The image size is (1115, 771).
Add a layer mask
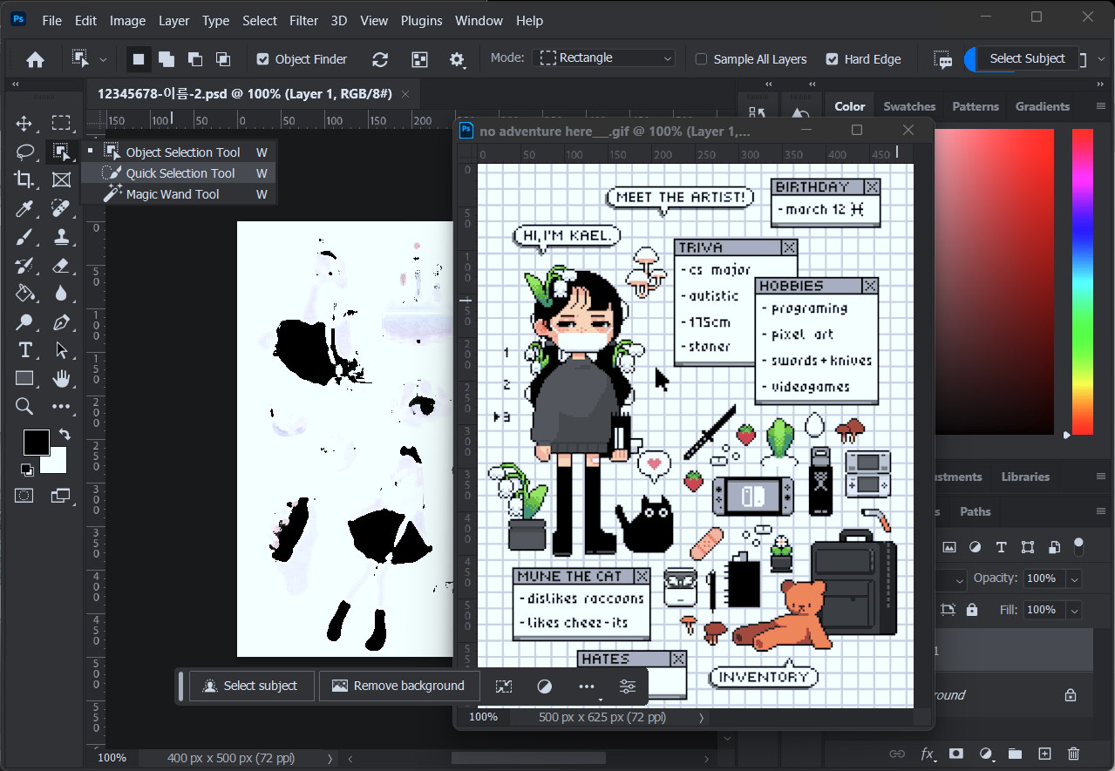coord(956,754)
